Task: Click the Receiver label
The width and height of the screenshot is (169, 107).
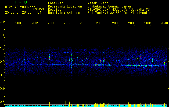Action: (x=56, y=10)
